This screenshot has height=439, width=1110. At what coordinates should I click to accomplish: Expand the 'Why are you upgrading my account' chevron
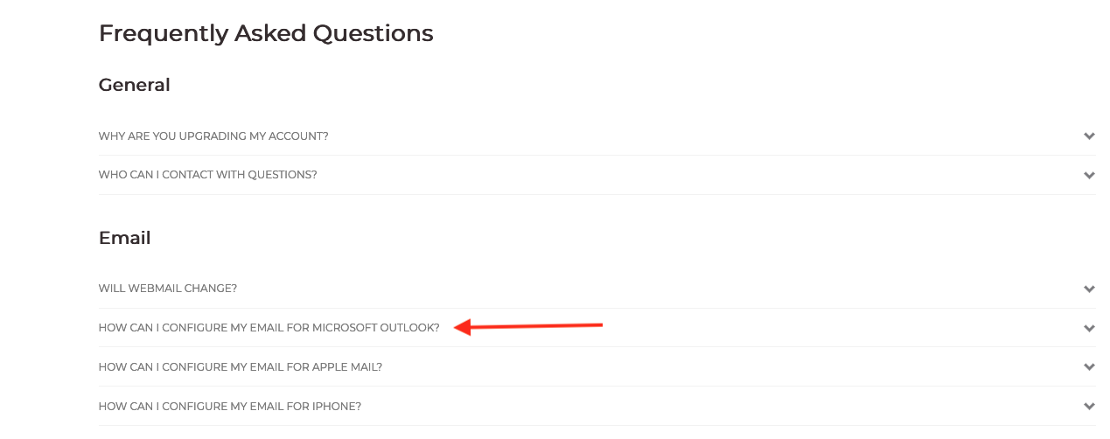point(1089,136)
